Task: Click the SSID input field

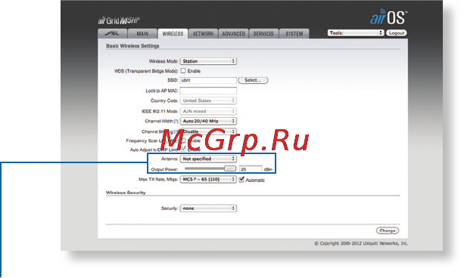Action: tap(208, 80)
